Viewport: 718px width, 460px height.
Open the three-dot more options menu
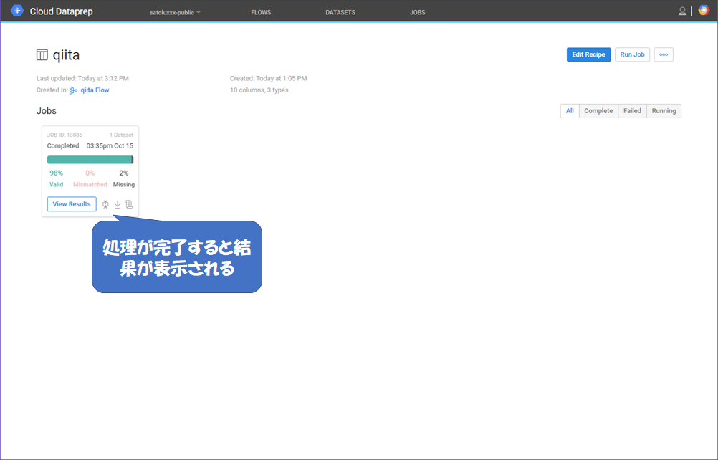point(664,54)
